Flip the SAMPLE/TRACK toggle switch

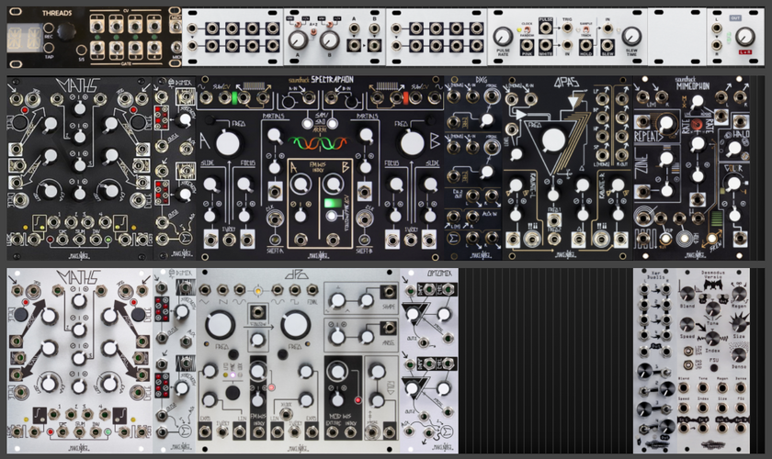[x=585, y=29]
